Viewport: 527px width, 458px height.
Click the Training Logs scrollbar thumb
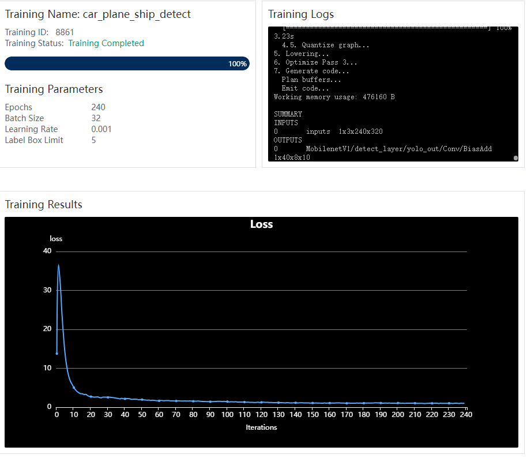[515, 157]
